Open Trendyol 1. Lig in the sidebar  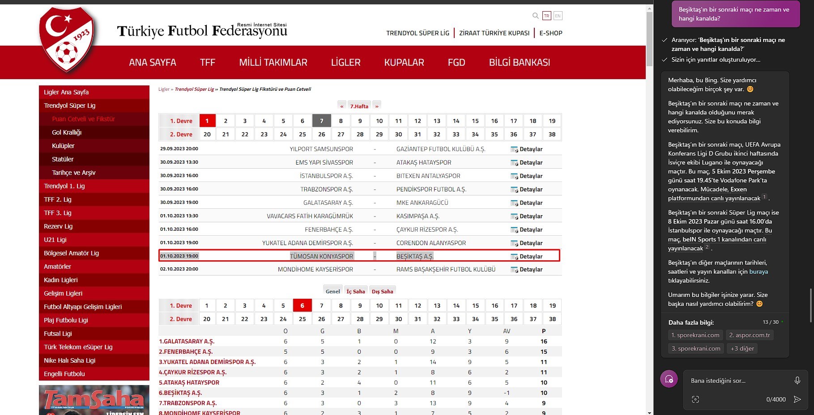(94, 186)
